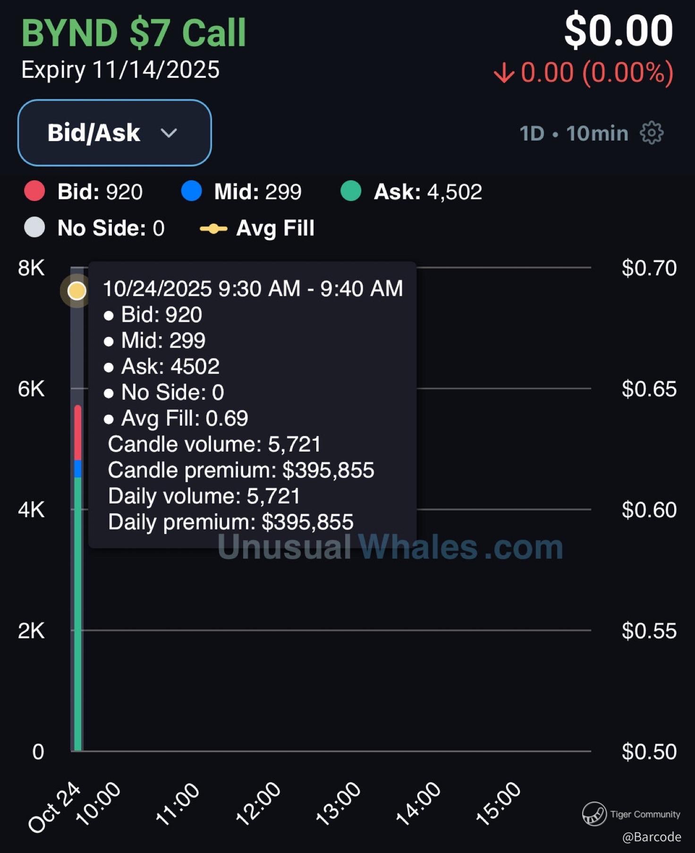
Task: Click the yellow Avg Fill data point
Action: coord(77,291)
